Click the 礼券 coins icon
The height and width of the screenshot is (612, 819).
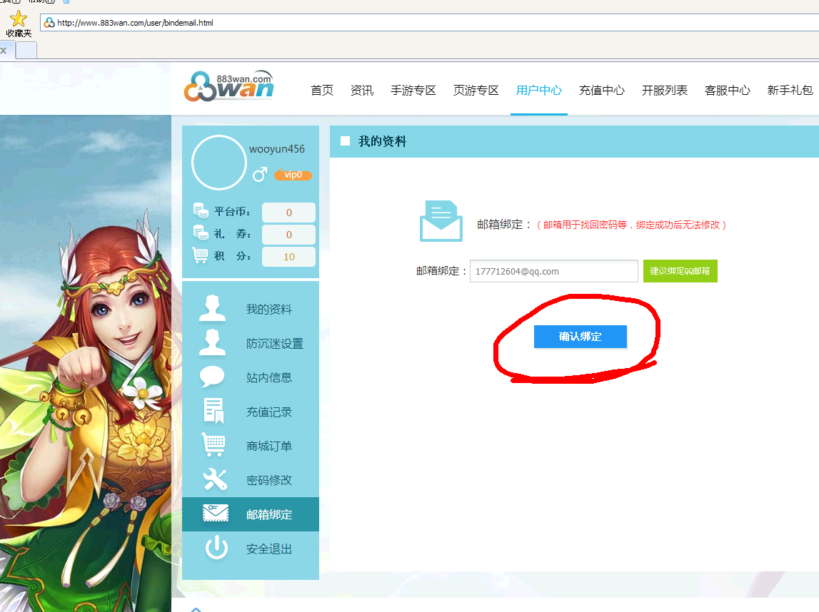pyautogui.click(x=201, y=233)
